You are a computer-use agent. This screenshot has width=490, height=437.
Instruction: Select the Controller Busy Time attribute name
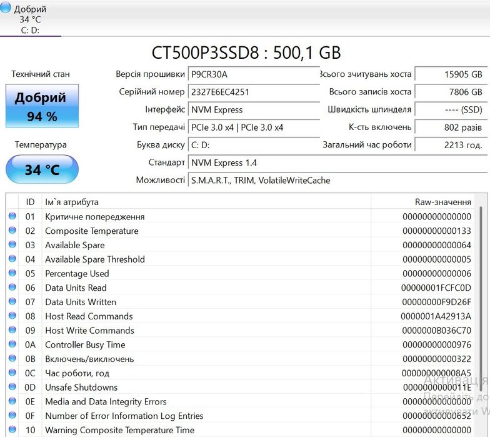tap(85, 345)
